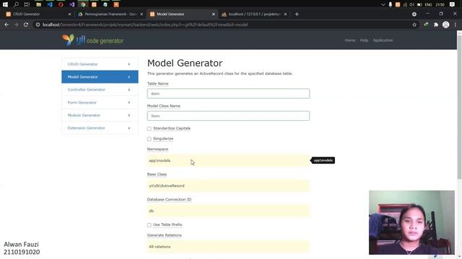Open the red Opera taskbar icon
This screenshot has height=259, width=462.
click(x=61, y=4)
